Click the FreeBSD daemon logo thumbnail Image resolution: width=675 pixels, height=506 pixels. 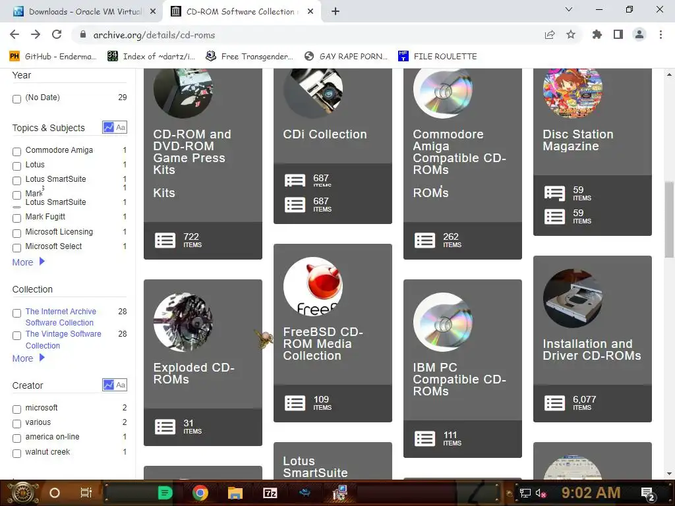[313, 287]
